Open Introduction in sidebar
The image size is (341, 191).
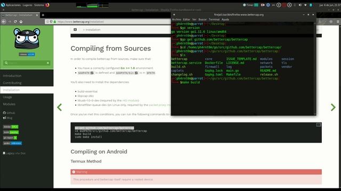12,76
